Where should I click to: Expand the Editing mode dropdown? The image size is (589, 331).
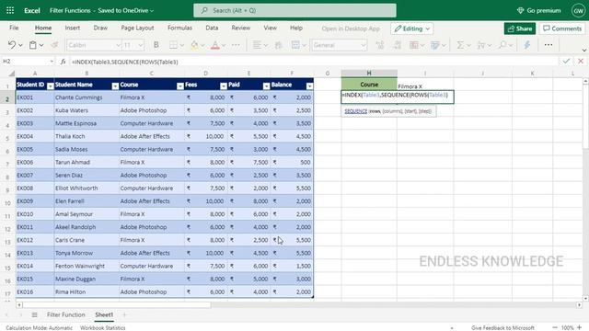pos(428,29)
